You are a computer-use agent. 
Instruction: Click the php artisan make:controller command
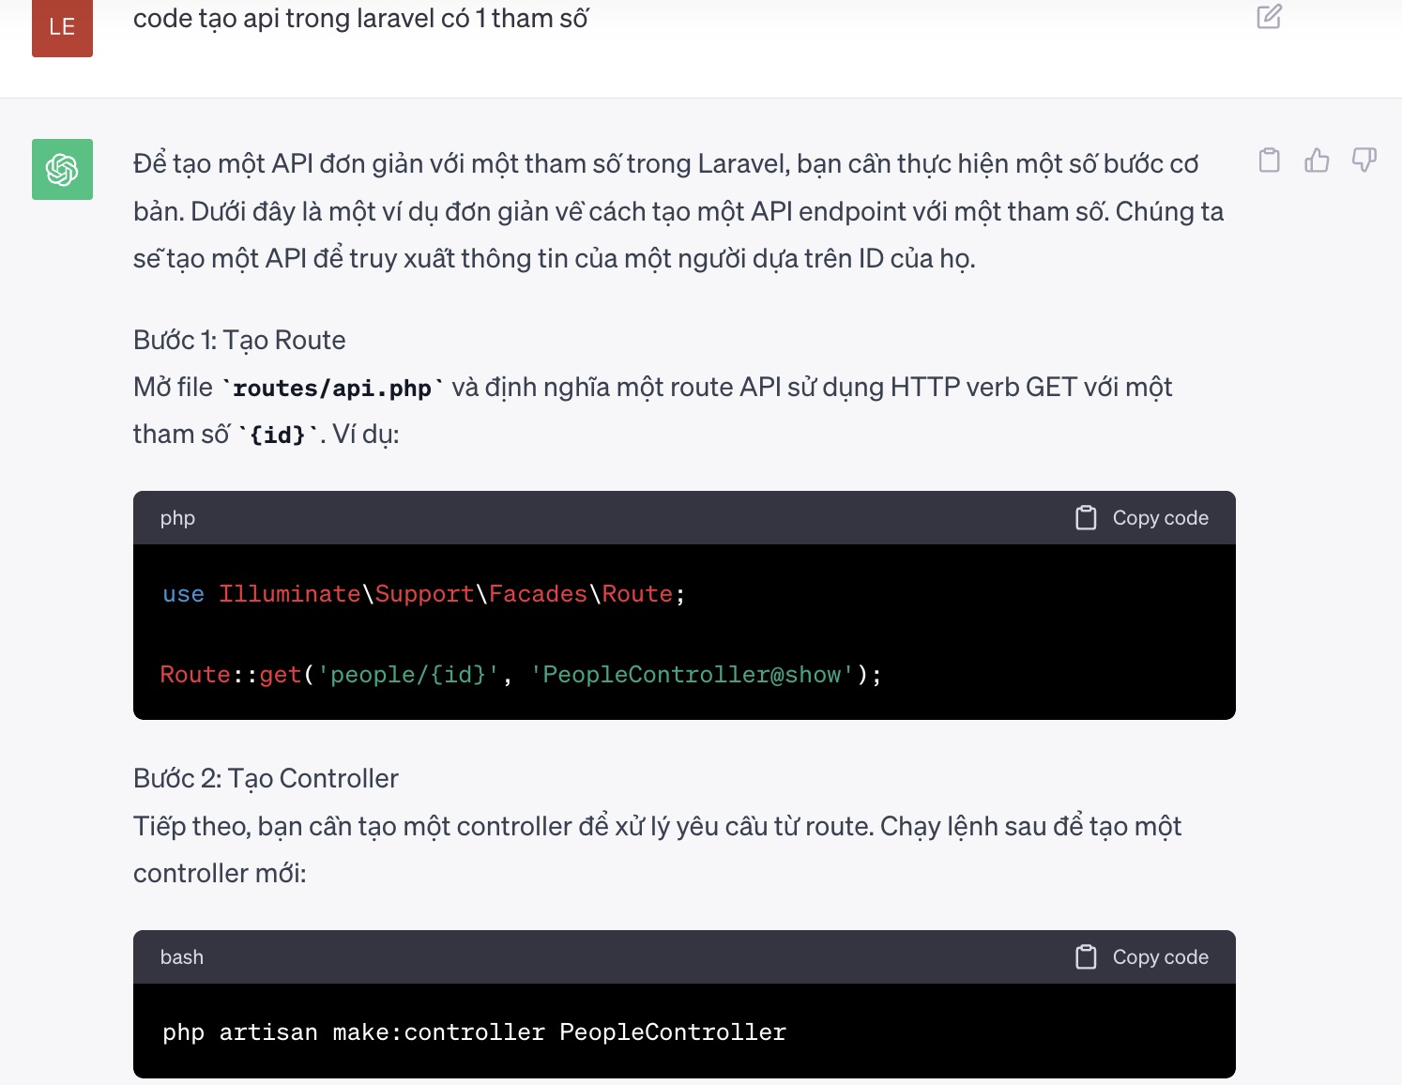pos(474,1032)
